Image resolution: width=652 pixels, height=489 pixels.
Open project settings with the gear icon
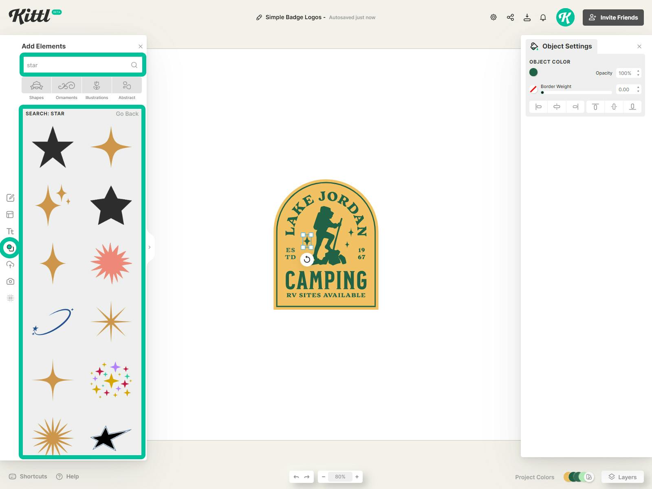[493, 17]
